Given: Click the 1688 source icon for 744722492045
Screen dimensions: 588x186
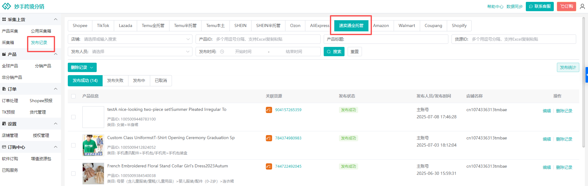Looking at the screenshot, I should (x=269, y=166).
